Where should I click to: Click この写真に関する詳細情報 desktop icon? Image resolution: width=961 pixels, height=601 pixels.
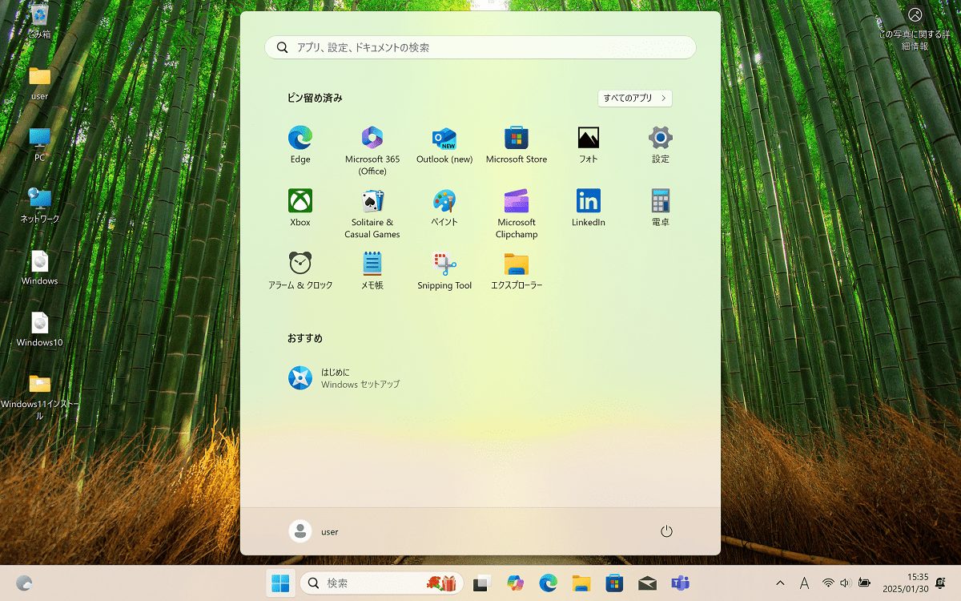(915, 29)
